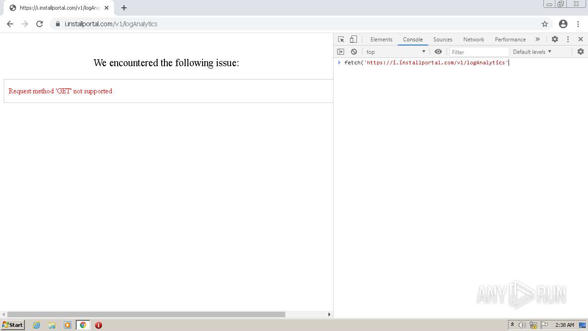
Task: Clear the console output
Action: pos(354,52)
